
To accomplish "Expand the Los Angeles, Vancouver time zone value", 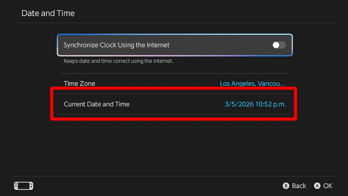I will [252, 83].
